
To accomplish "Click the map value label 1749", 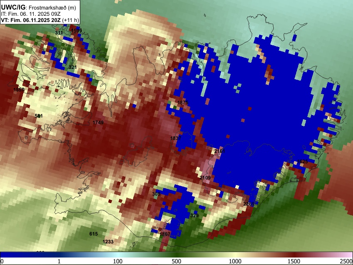I will (98, 123).
